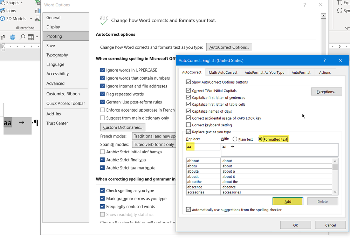Viewport: 350px width, 240px height.
Task: Click the AutoCorrect dialog help question mark
Action: pos(324,60)
